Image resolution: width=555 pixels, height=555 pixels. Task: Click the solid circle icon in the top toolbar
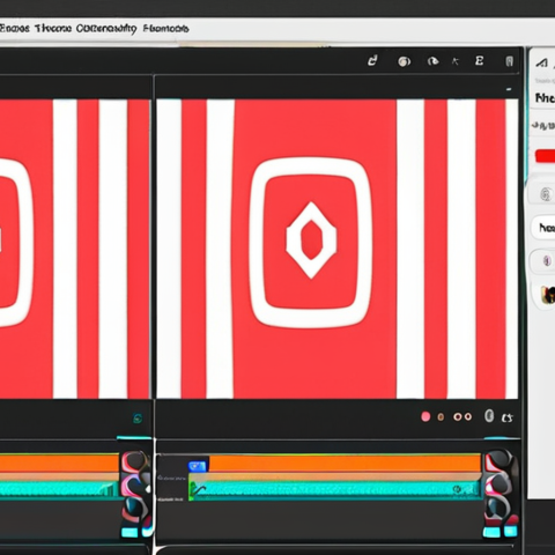(x=404, y=62)
